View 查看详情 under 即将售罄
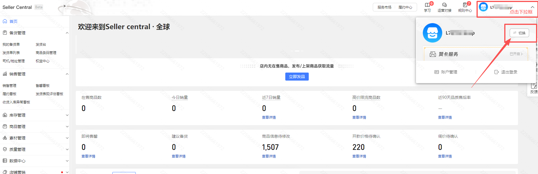The height and width of the screenshot is (174, 538). pyautogui.click(x=88, y=156)
